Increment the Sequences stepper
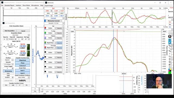Viewport: 174px width, 98px height. click(22, 39)
